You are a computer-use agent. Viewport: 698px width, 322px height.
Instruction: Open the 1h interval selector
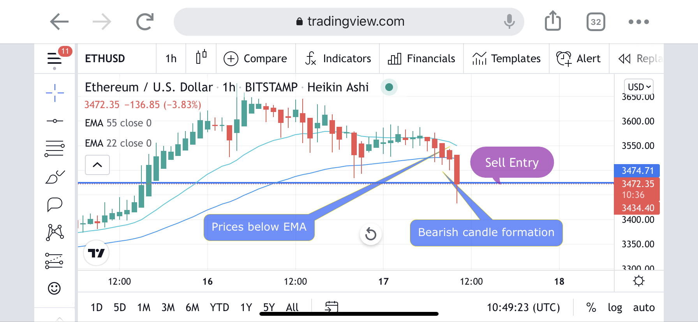[171, 58]
